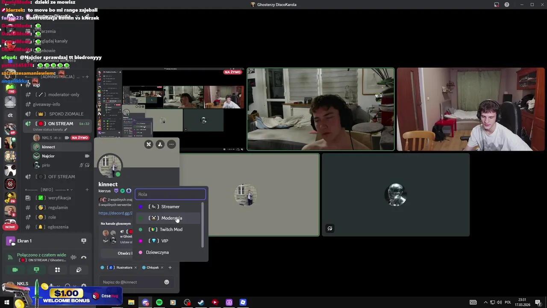The height and width of the screenshot is (308, 547).
Task: Click the NOWE unread indicator in the server list
Action: click(10, 227)
